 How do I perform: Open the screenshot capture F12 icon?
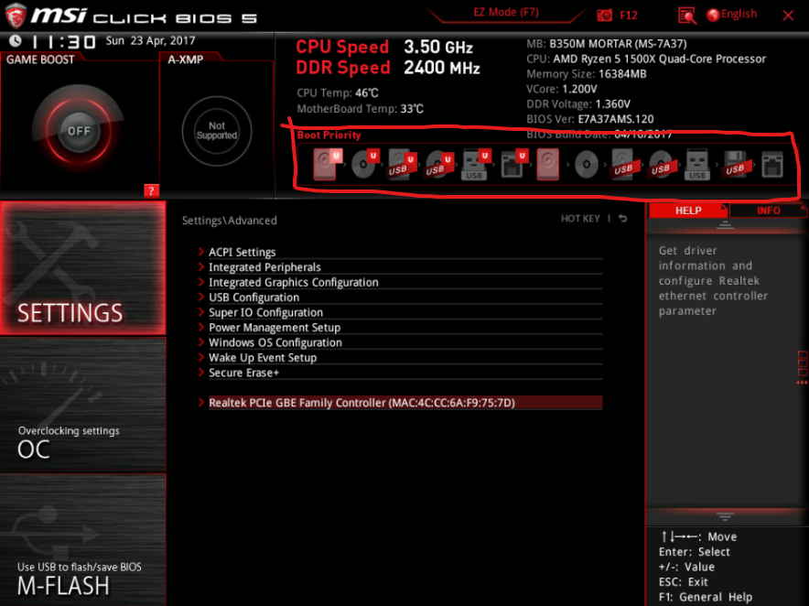[x=604, y=15]
